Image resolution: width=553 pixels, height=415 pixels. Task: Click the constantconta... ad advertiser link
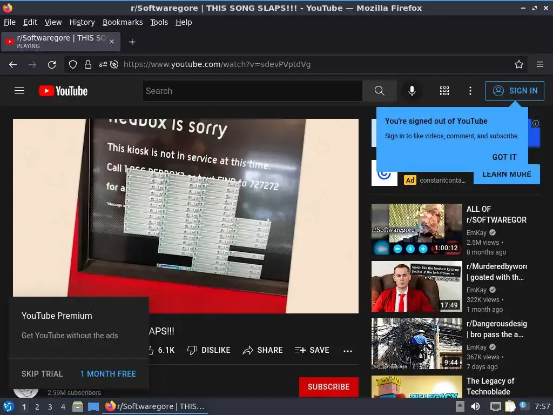[x=443, y=180]
